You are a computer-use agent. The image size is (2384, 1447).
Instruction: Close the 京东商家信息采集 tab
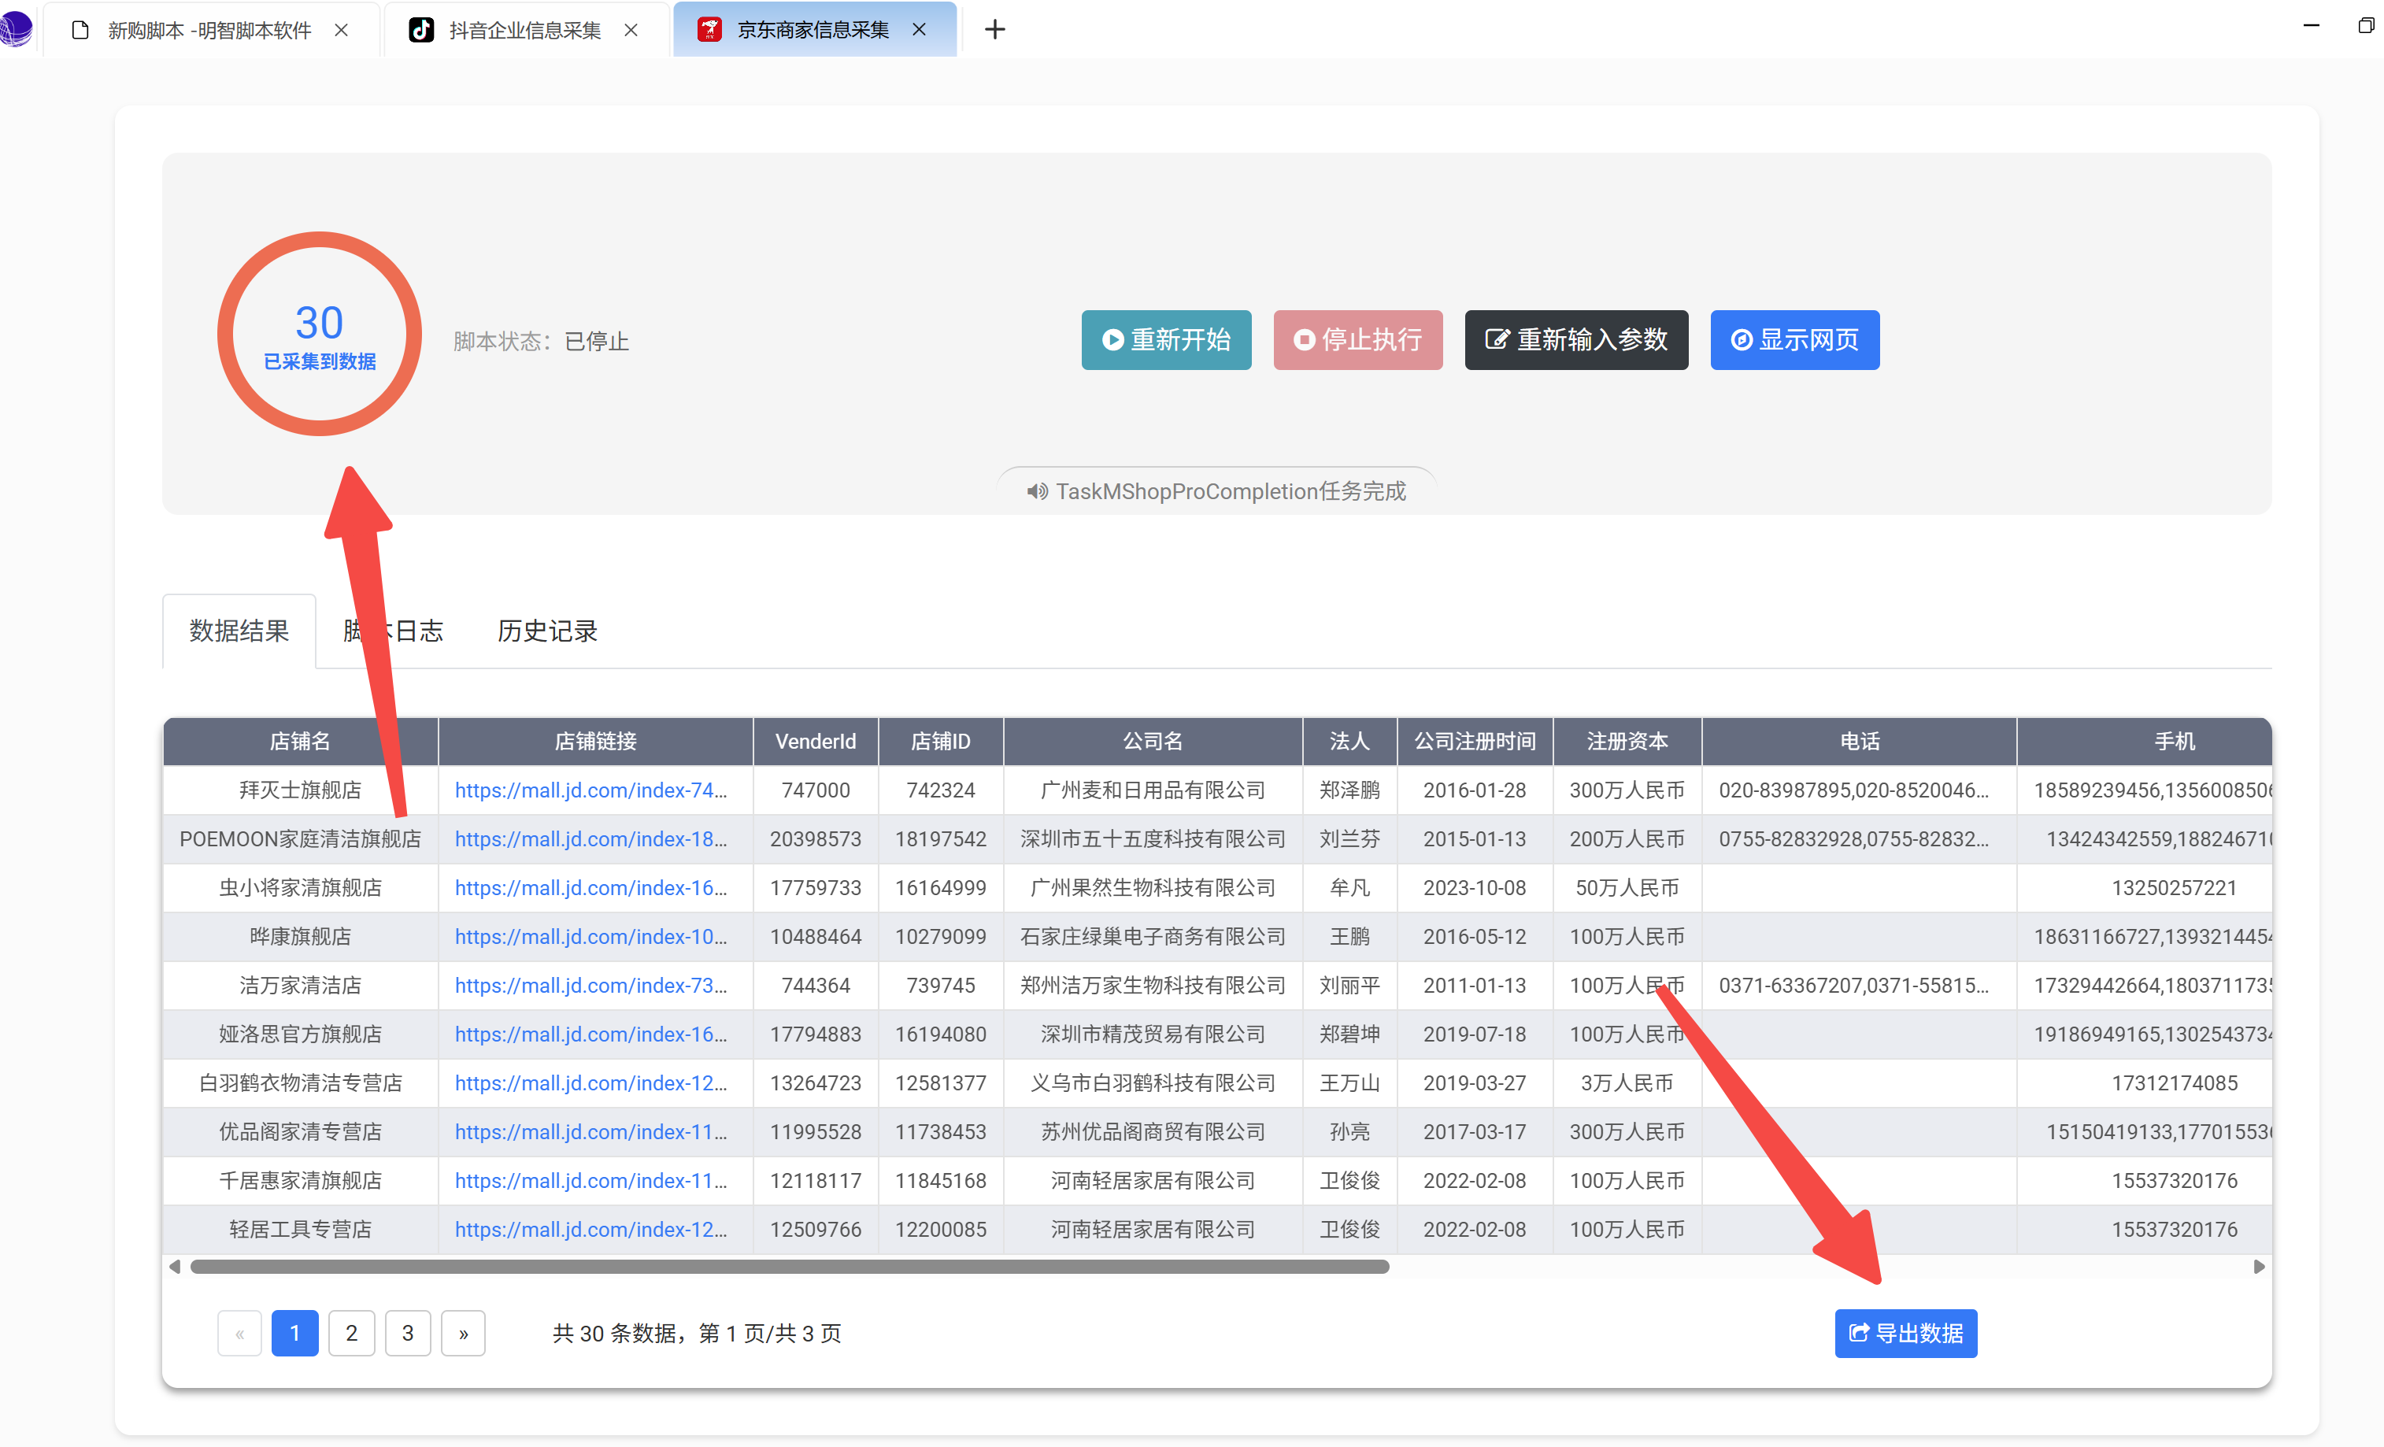[x=919, y=30]
